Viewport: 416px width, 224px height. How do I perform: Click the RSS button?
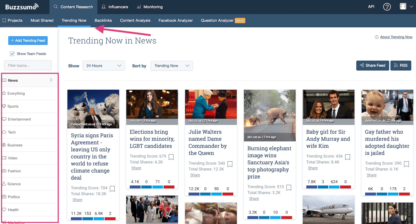(401, 65)
